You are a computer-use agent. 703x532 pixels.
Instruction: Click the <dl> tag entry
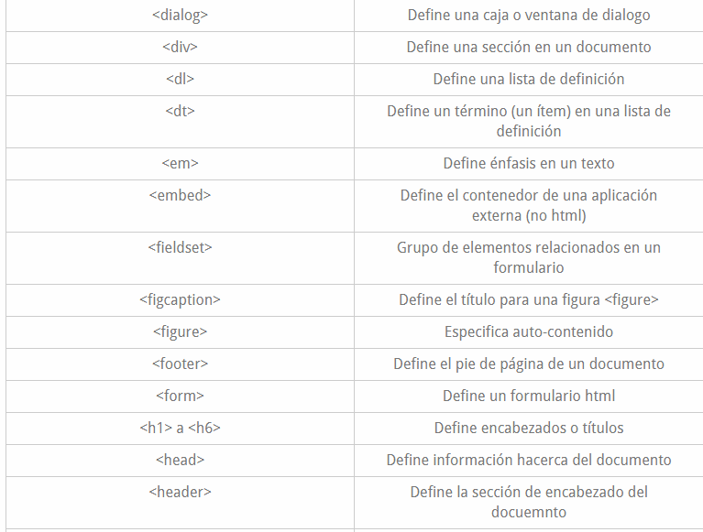(180, 80)
